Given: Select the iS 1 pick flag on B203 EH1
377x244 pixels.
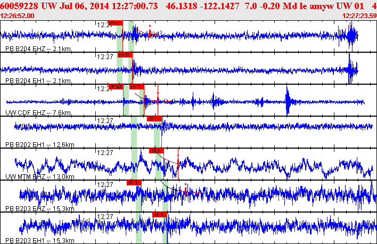Looking at the screenshot, I should point(160,215).
